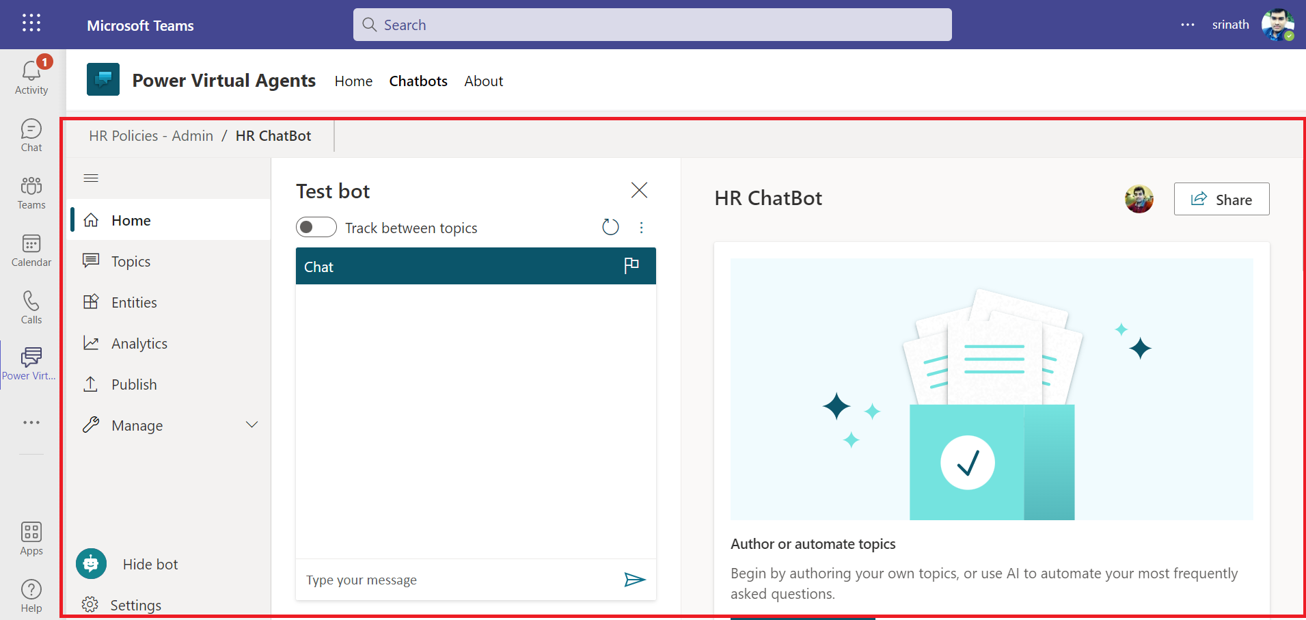The height and width of the screenshot is (620, 1306).
Task: Click the flag icon in Chat header
Action: coord(631,266)
